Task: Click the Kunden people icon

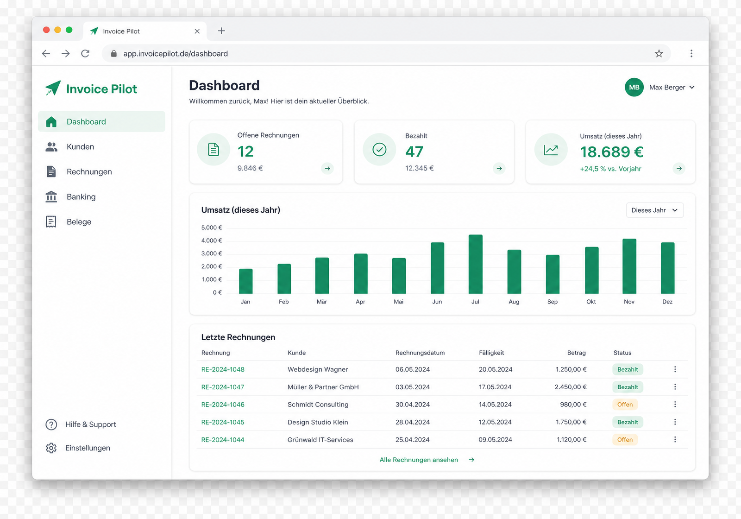Action: coord(51,147)
